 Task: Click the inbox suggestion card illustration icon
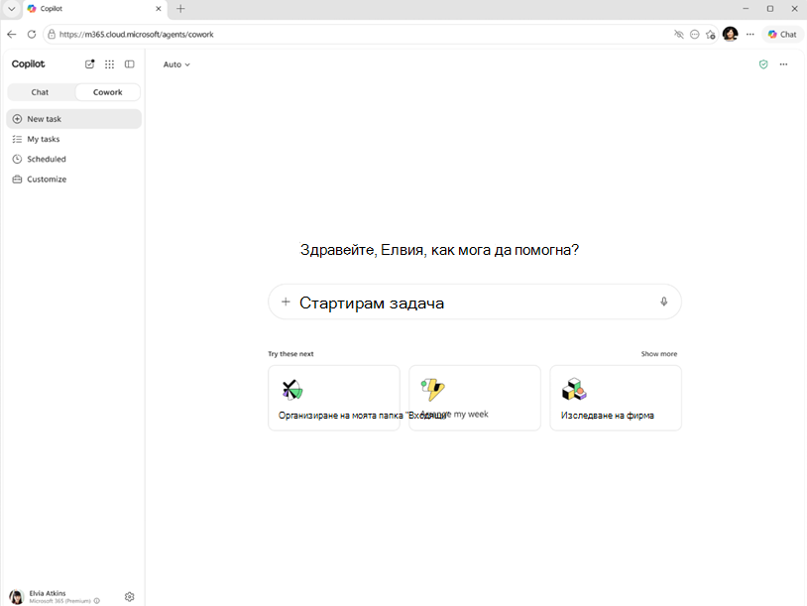pos(292,390)
